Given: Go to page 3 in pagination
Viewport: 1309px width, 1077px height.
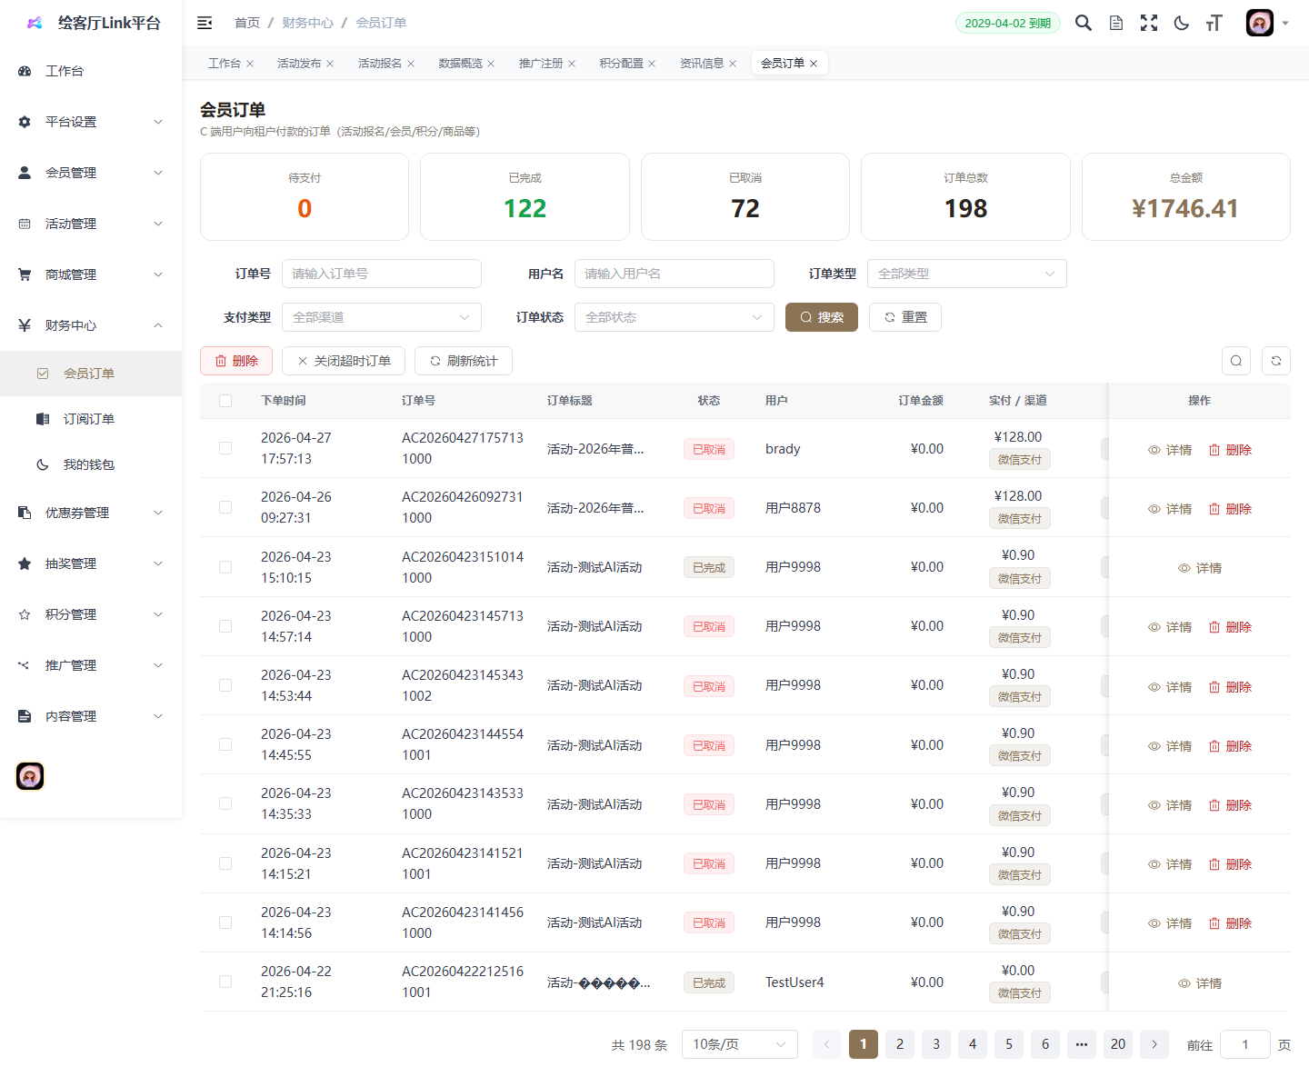Looking at the screenshot, I should [x=936, y=1044].
